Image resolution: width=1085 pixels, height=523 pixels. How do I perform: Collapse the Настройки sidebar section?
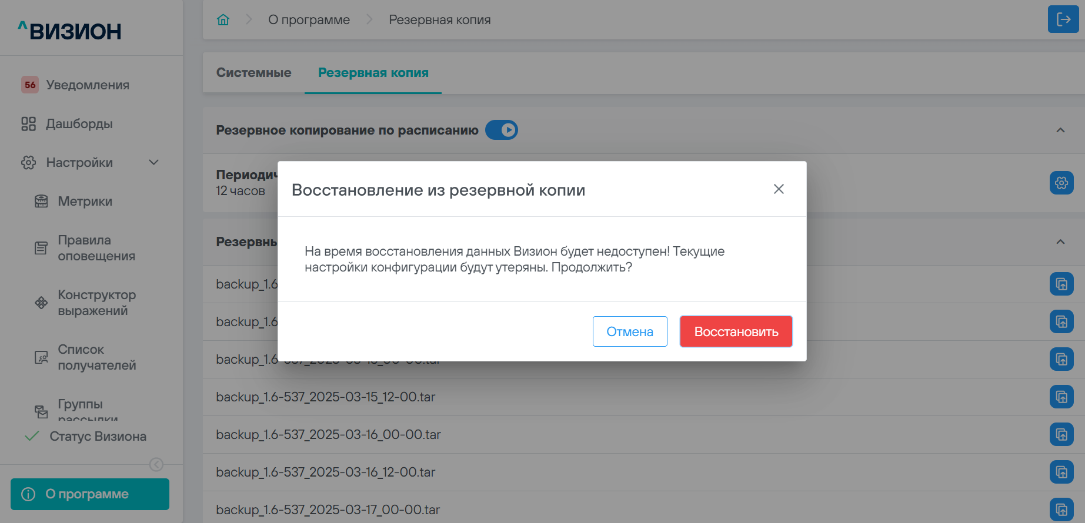(153, 162)
